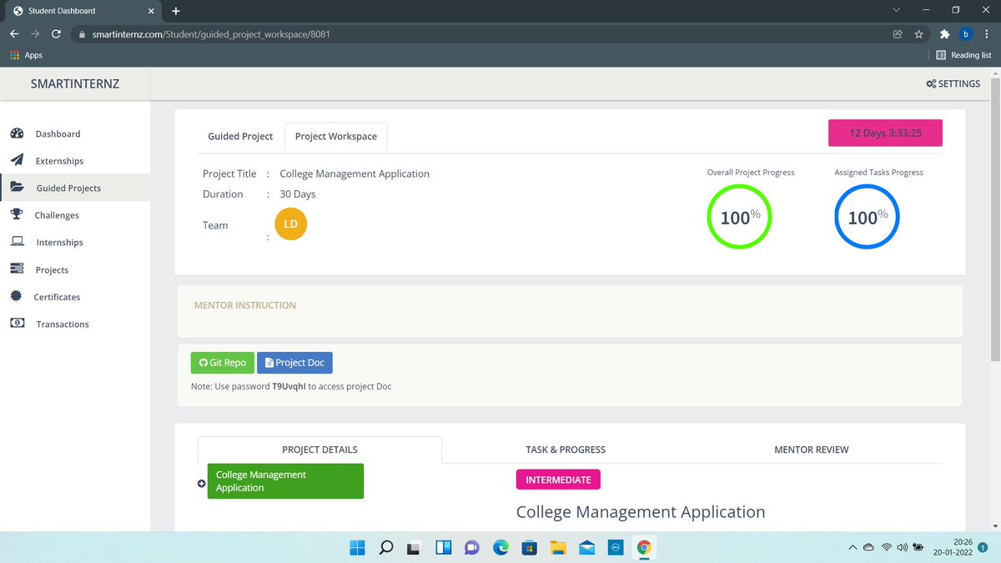
Task: Open a new browser tab with plus
Action: (x=176, y=11)
